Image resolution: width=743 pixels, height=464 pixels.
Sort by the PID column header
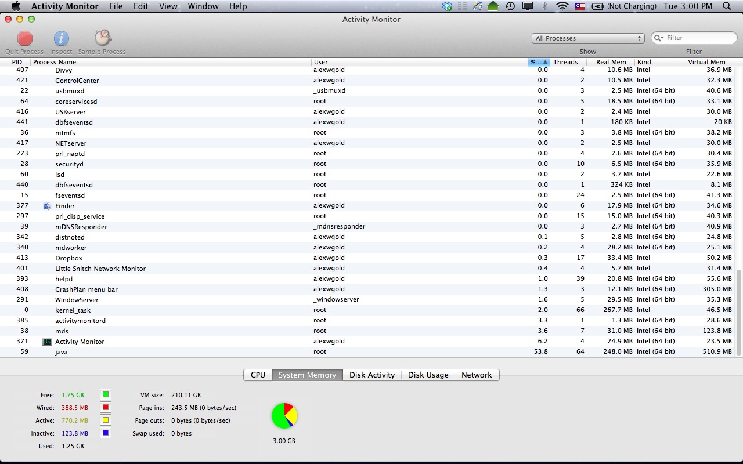tap(15, 62)
